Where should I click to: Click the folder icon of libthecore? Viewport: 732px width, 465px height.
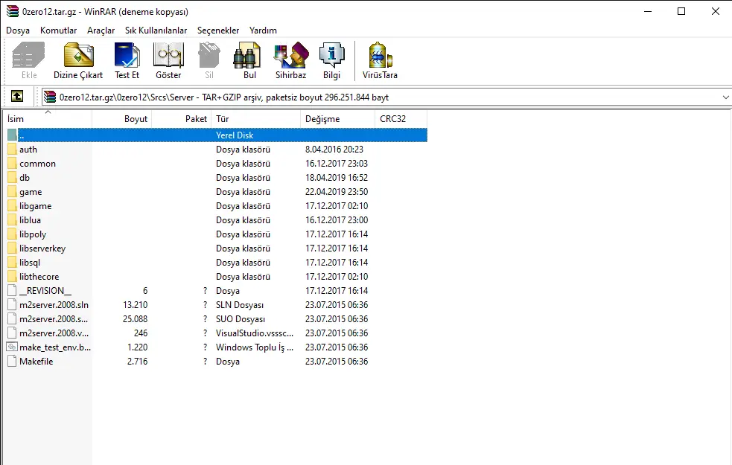click(x=12, y=277)
